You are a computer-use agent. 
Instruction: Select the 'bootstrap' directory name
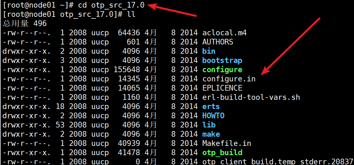coord(222,60)
